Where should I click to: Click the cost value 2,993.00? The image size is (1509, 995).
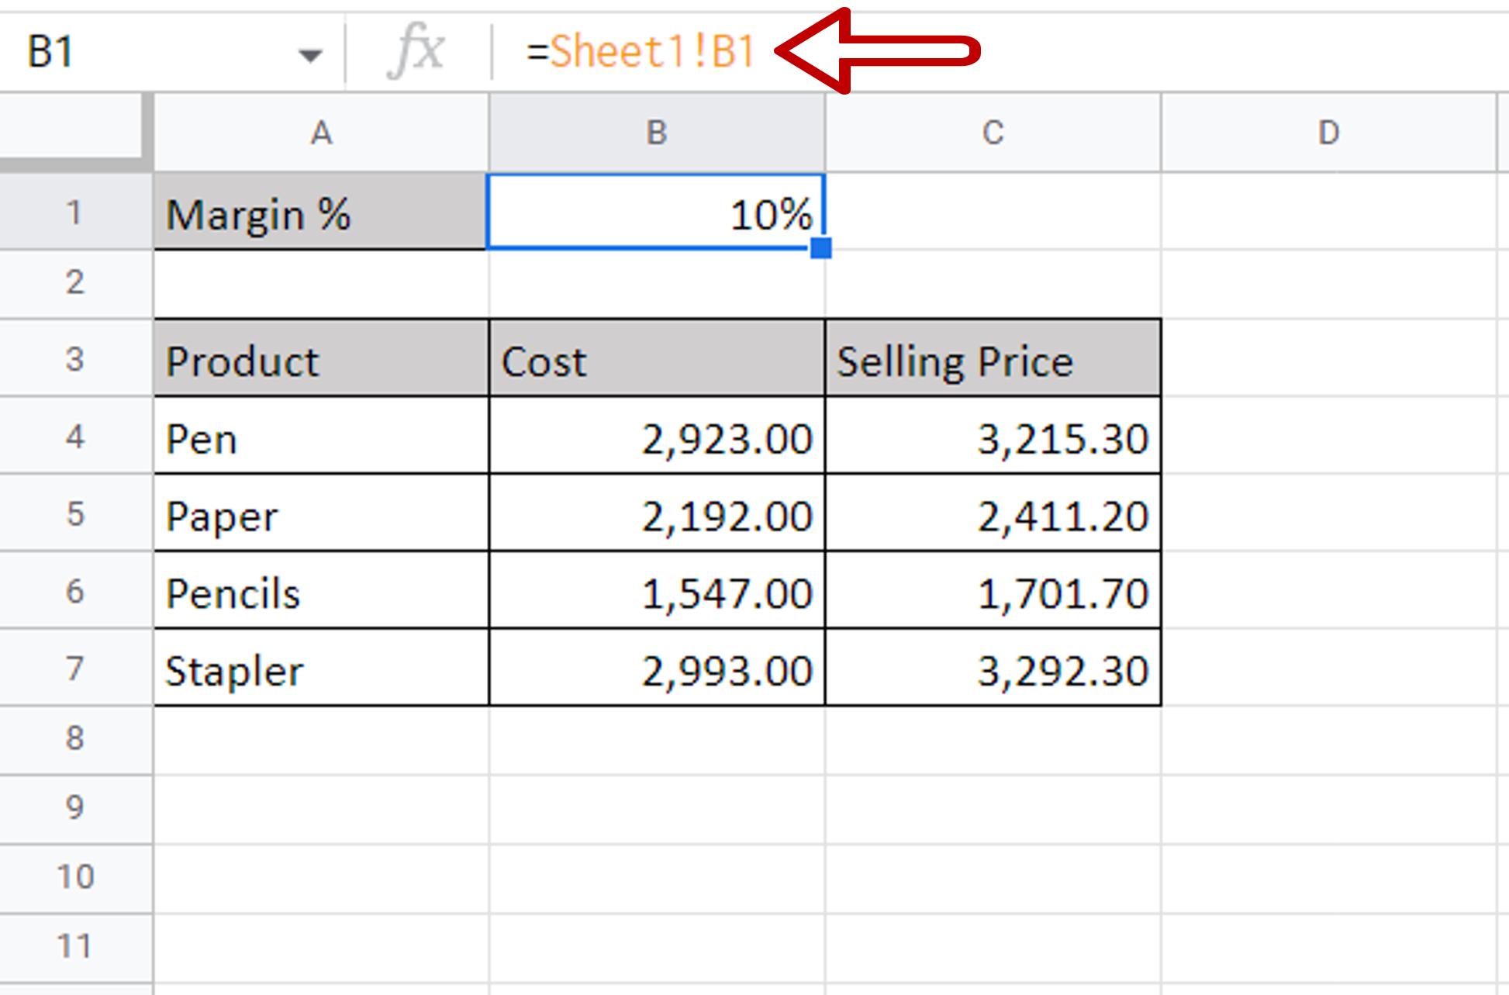[657, 668]
